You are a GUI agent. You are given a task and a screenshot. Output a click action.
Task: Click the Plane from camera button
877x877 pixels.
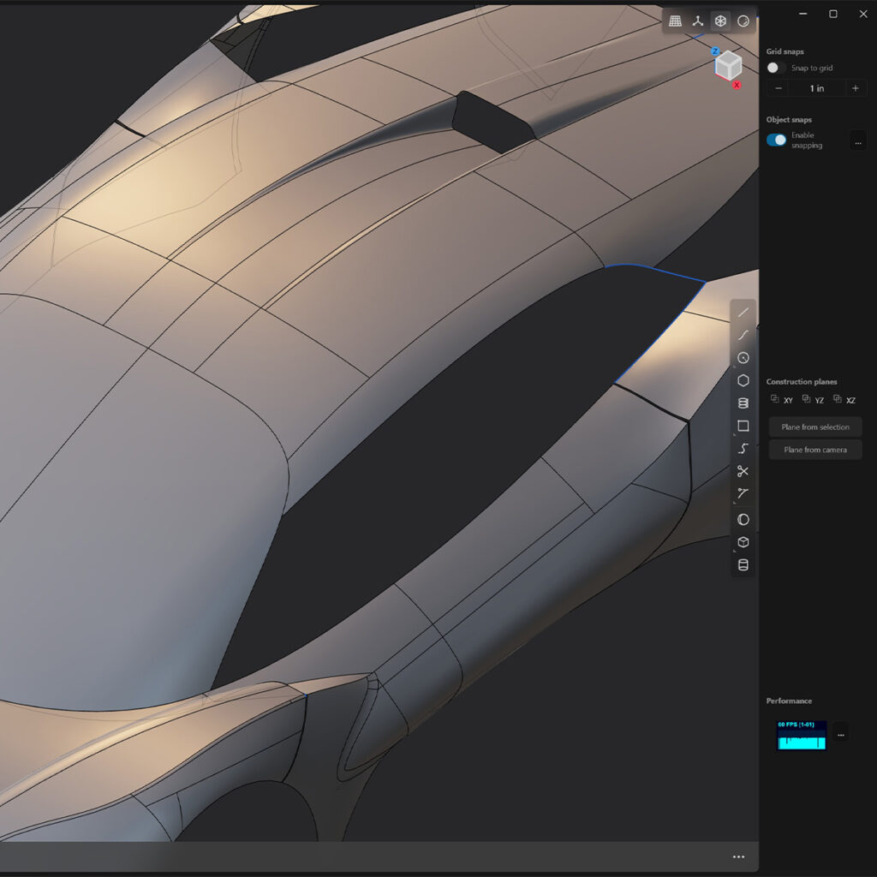click(x=814, y=450)
